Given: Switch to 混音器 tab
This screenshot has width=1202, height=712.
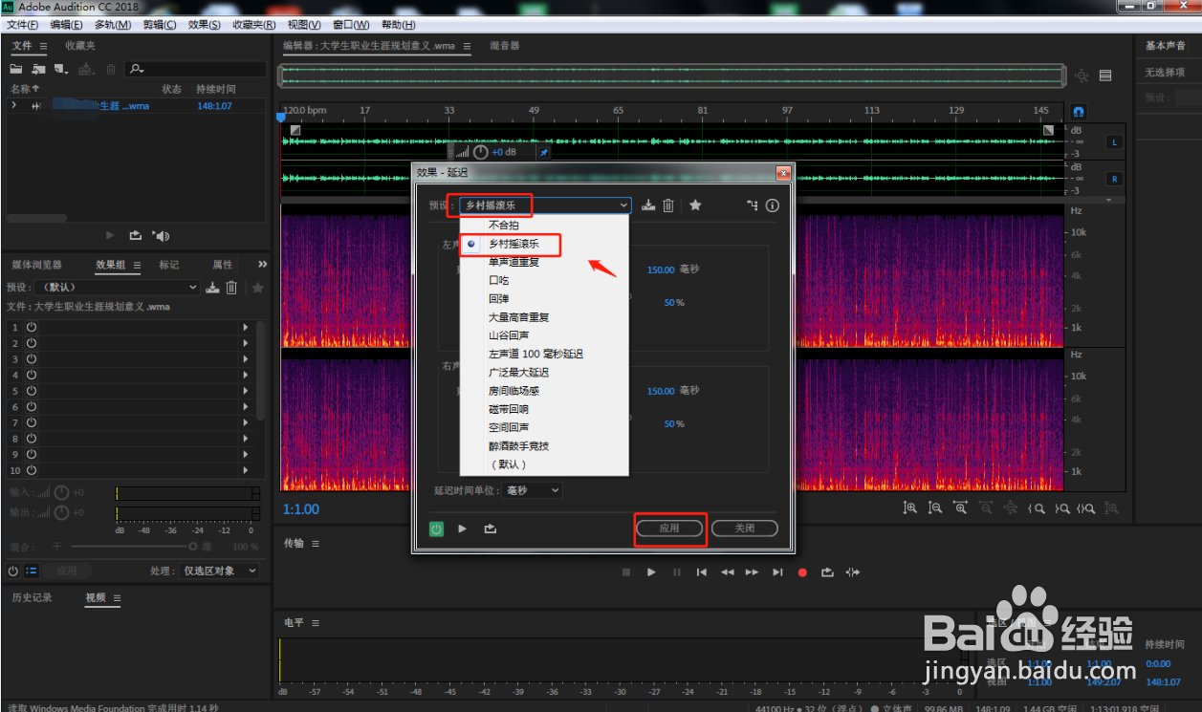Looking at the screenshot, I should click(x=504, y=46).
